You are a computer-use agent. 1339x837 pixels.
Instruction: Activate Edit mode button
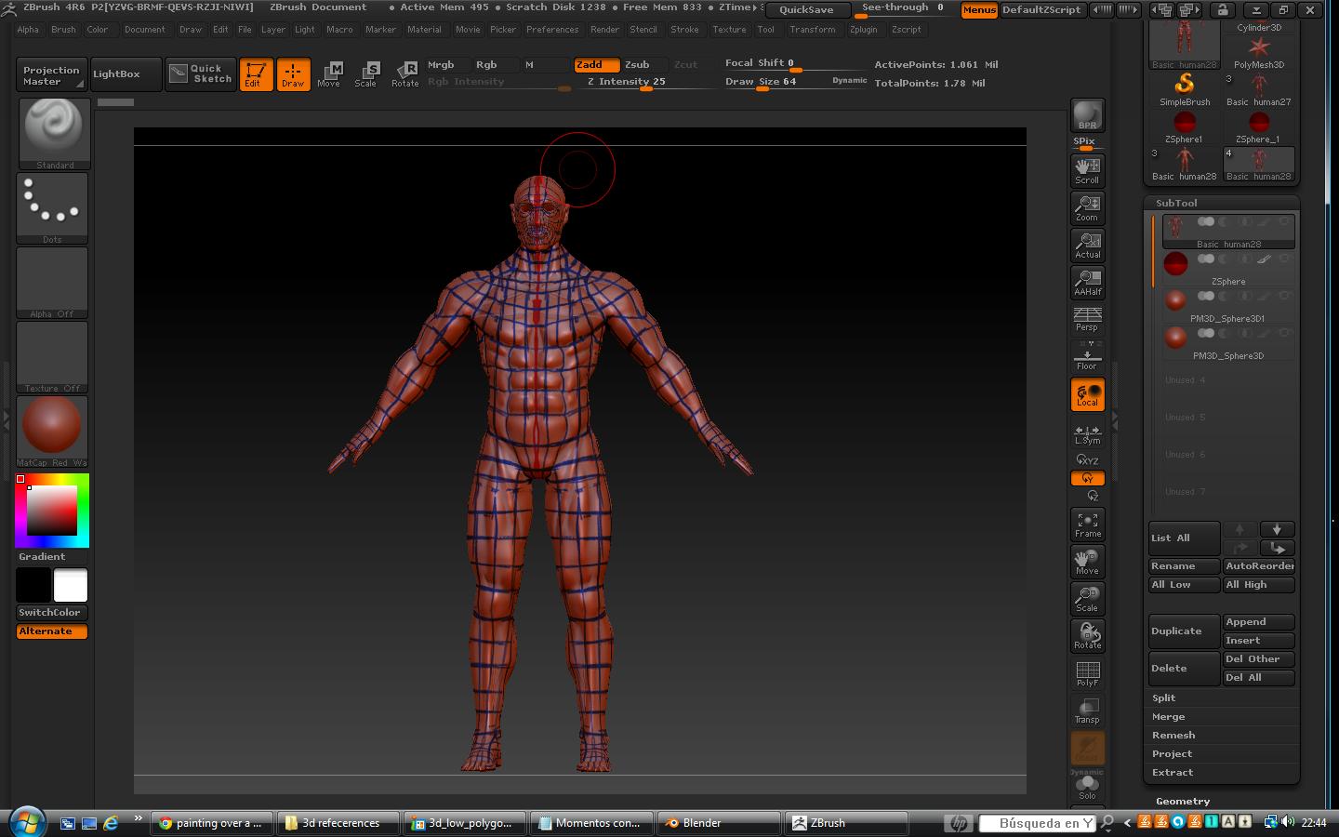coord(256,74)
